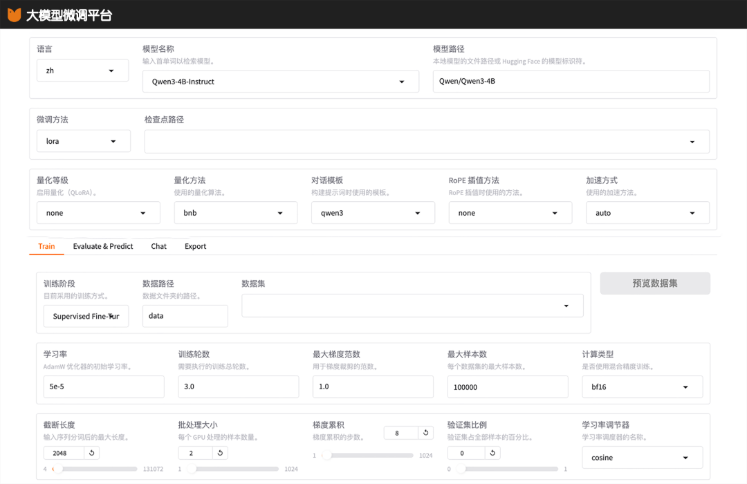Click the 梯度累积 slider track
This screenshot has width=747, height=484.
coord(370,456)
